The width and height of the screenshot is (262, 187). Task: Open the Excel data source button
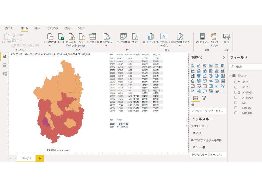point(61,39)
